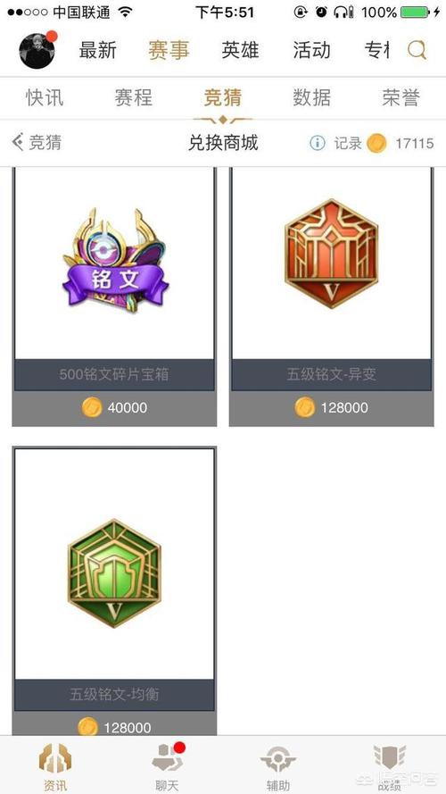
Task: Tap the gold coin balance icon
Action: pyautogui.click(x=376, y=143)
